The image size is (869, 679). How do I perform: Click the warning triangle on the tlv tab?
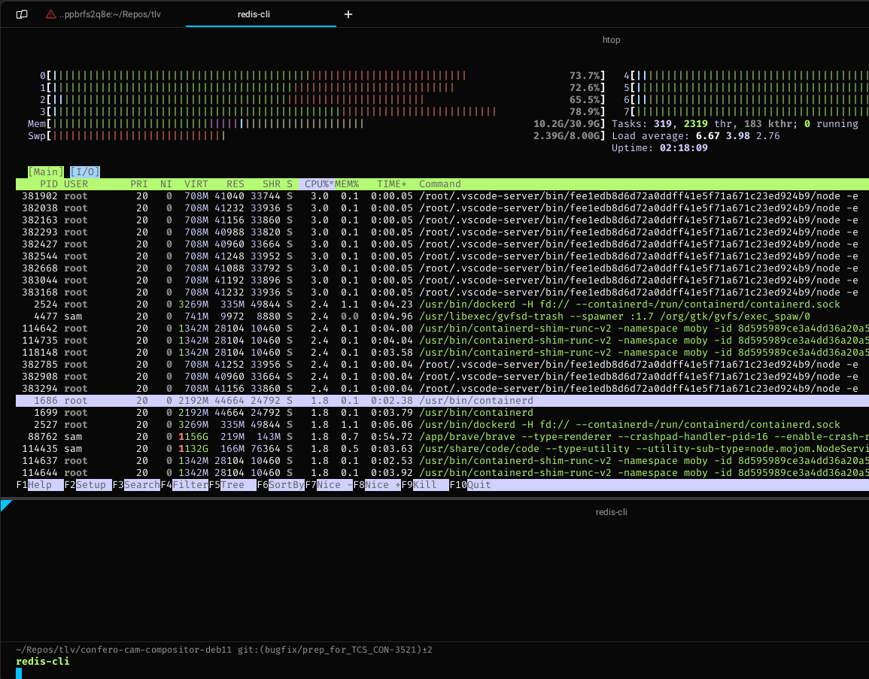point(50,13)
